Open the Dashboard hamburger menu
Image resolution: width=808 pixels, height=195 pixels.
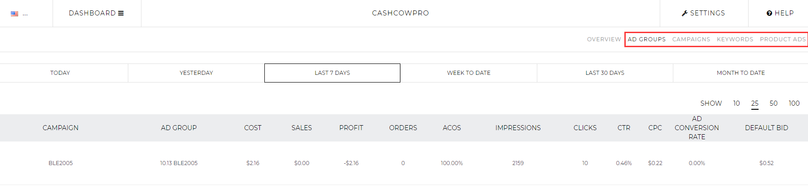click(x=96, y=13)
